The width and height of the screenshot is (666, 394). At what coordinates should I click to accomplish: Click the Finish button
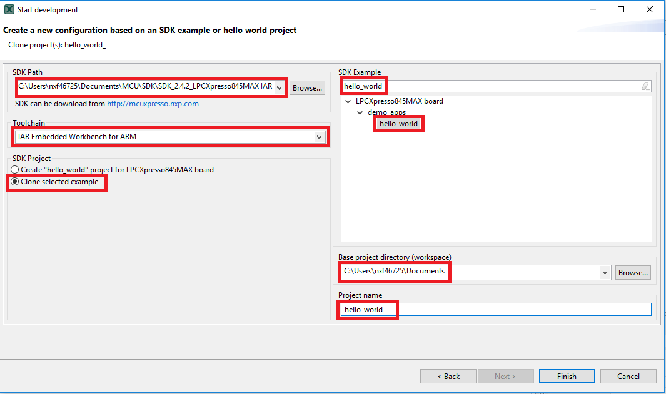click(x=567, y=377)
